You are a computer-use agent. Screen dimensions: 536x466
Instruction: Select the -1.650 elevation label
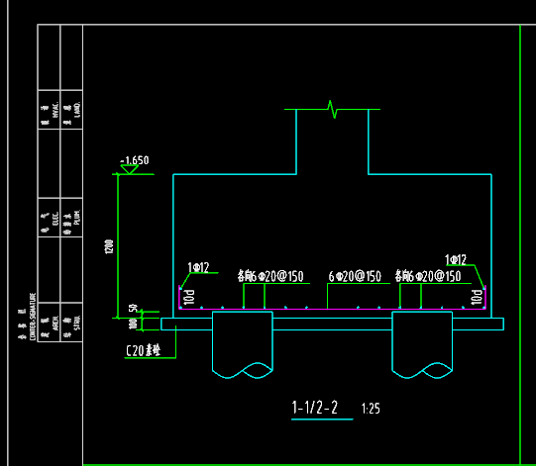135,160
